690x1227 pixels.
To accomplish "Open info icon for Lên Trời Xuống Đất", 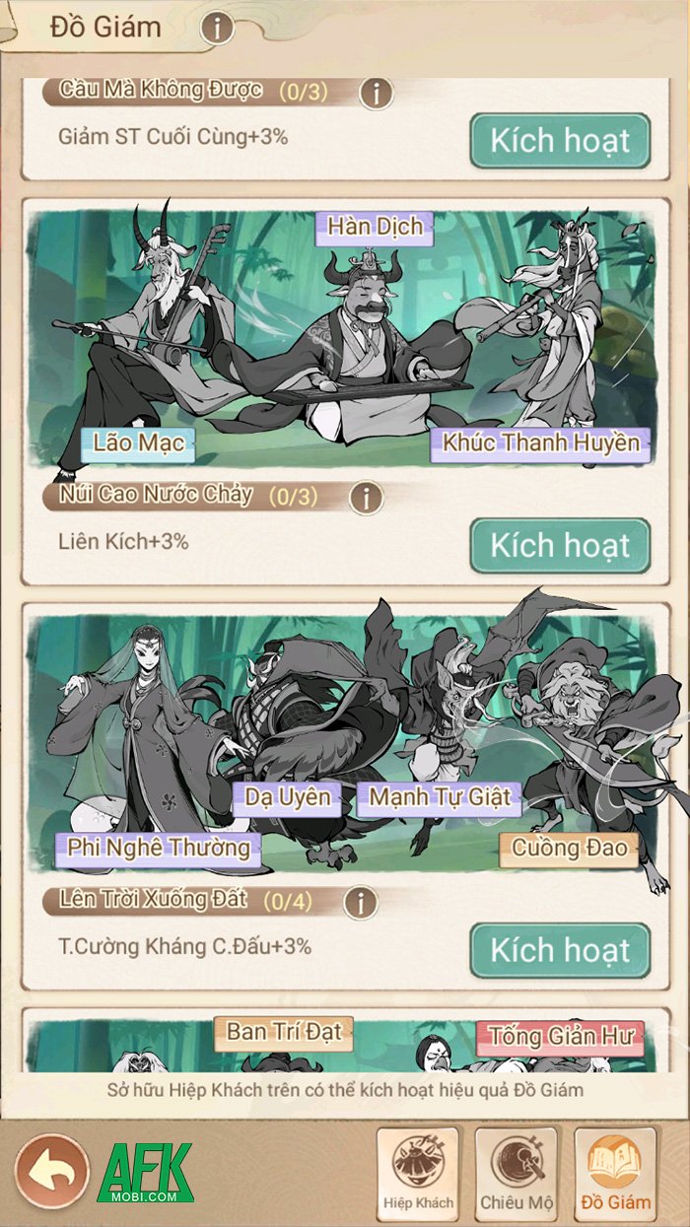I will tap(362, 902).
